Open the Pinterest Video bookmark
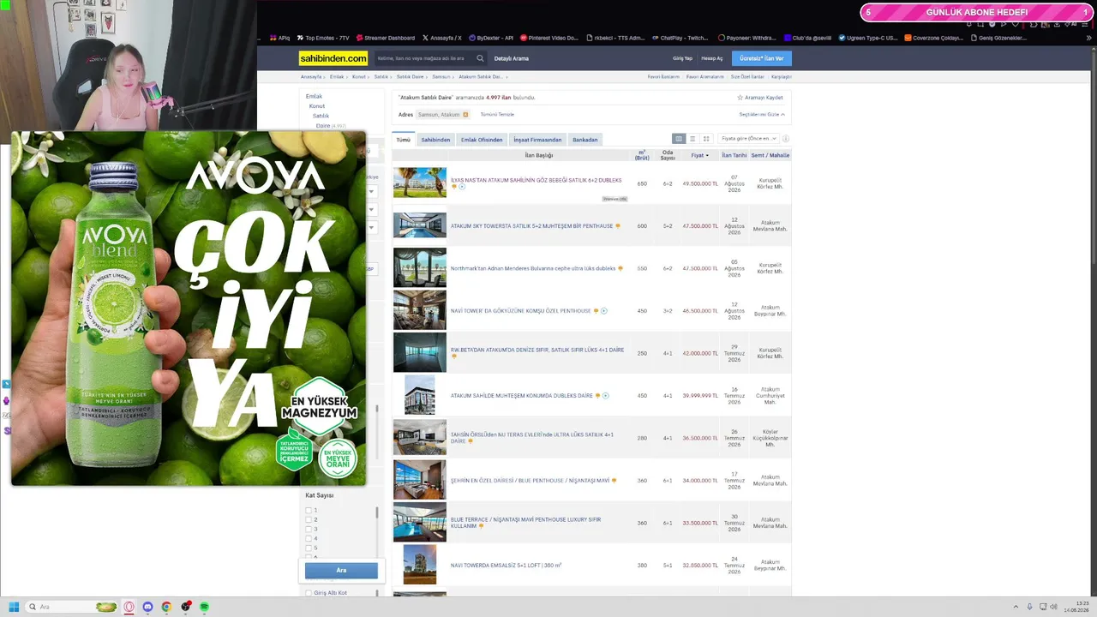This screenshot has width=1097, height=617. click(x=549, y=38)
